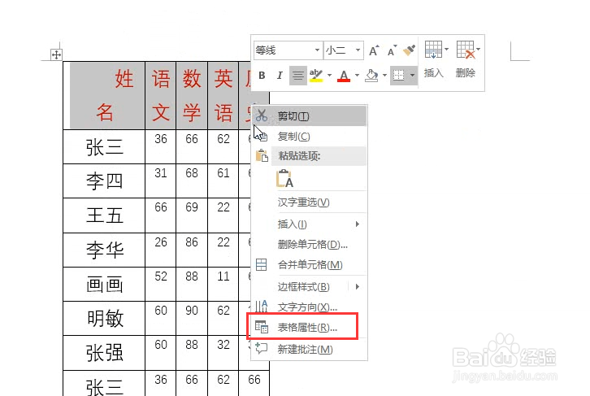Click the 李四 name cell
Viewport: 590px width, 396px height.
click(104, 181)
